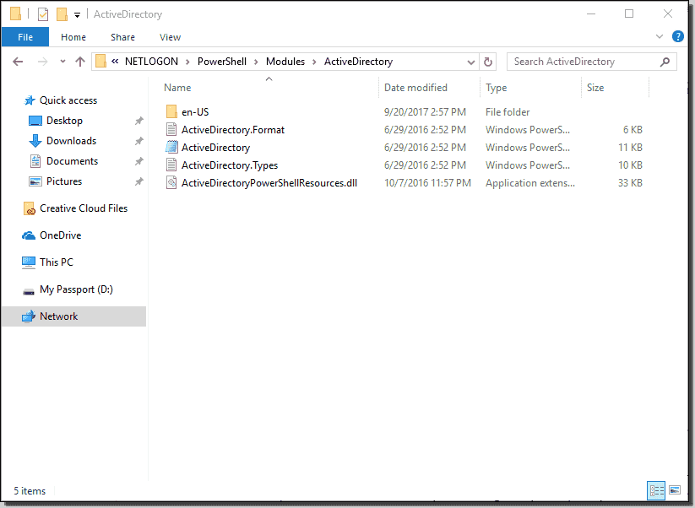Select ActiveDirectory.Types file name
The image size is (695, 508).
coord(230,165)
